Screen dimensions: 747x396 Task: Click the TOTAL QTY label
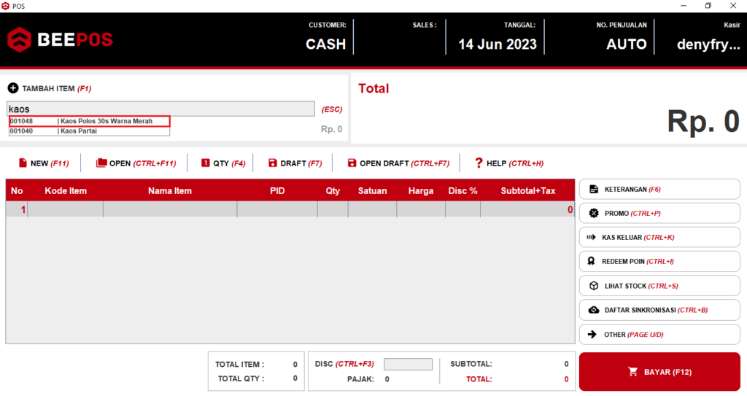[x=241, y=378]
